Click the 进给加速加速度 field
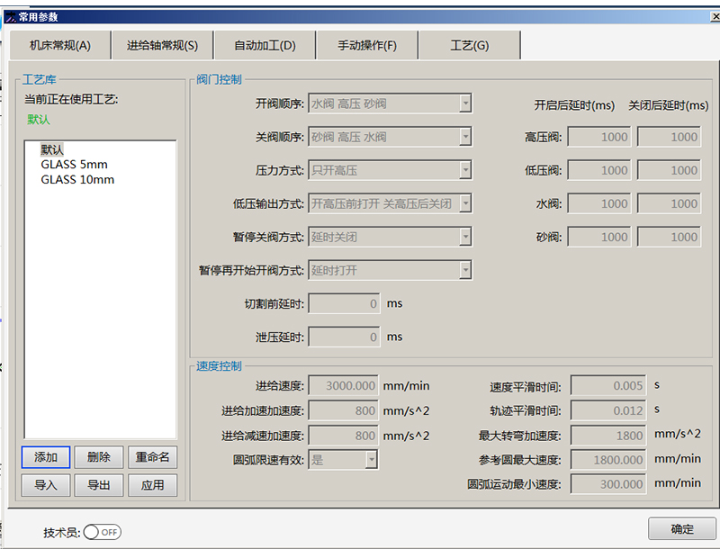The image size is (720, 549). coord(344,410)
